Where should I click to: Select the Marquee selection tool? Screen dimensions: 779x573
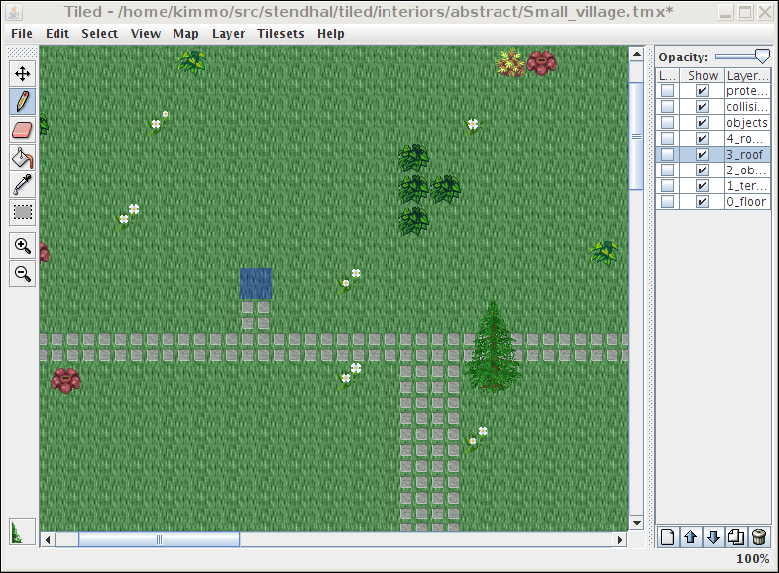(22, 212)
